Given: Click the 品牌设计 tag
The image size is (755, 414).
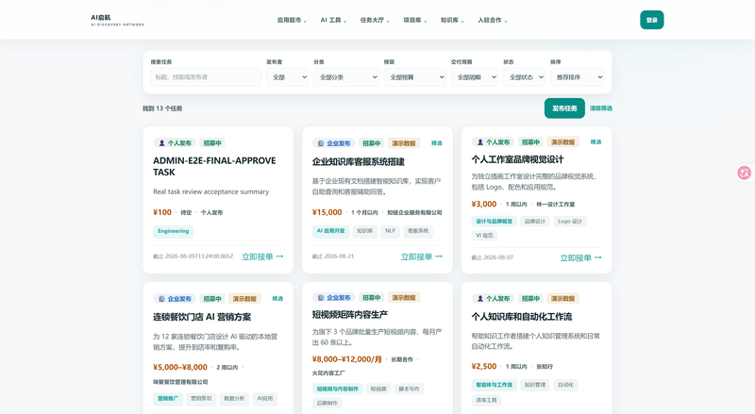Looking at the screenshot, I should tap(535, 222).
